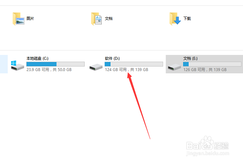Viewport: 243px width, 162px height.
Task: Click the Baidu 经验 watermark logo
Action: click(207, 146)
